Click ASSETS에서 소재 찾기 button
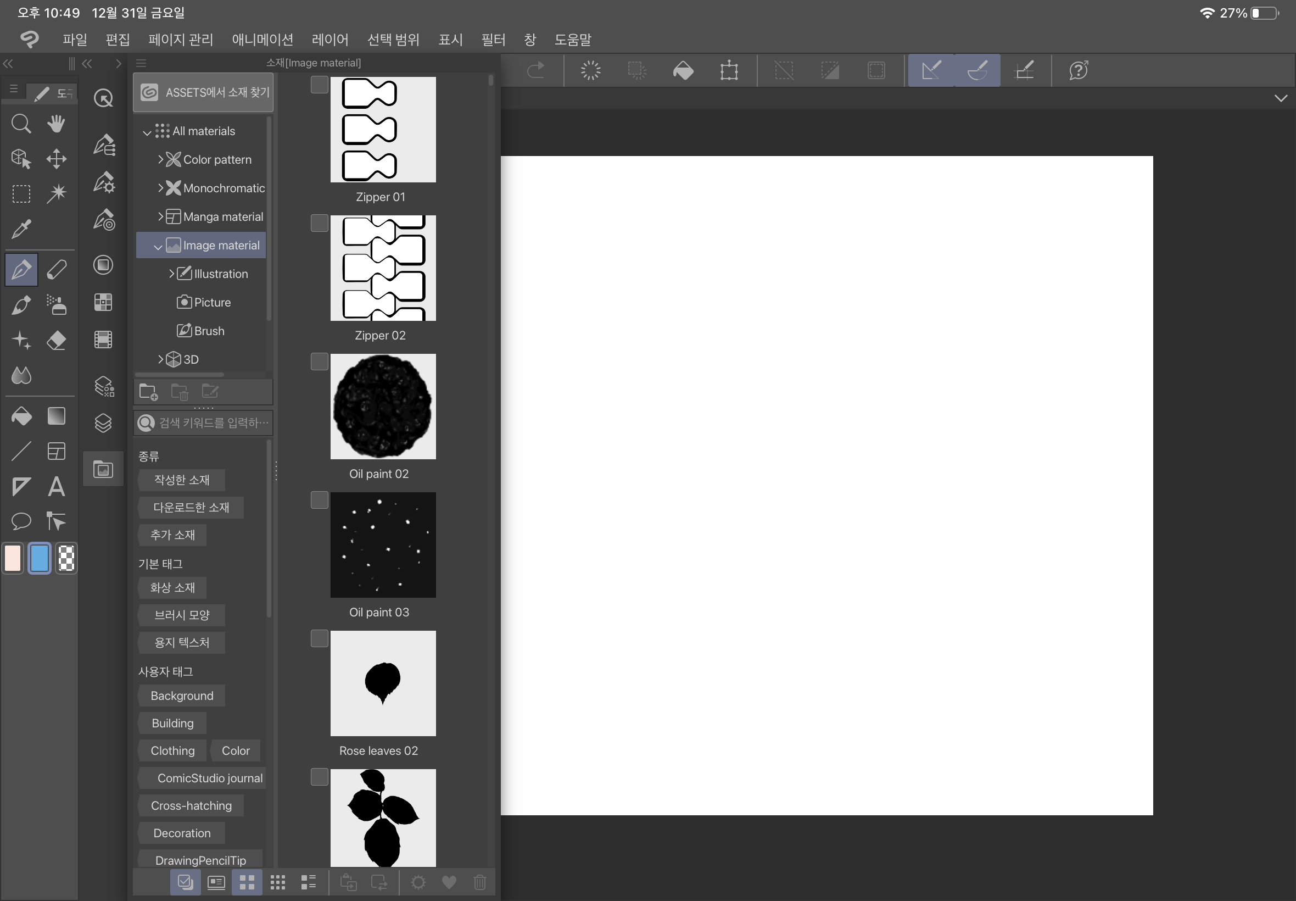1296x901 pixels. coord(203,93)
